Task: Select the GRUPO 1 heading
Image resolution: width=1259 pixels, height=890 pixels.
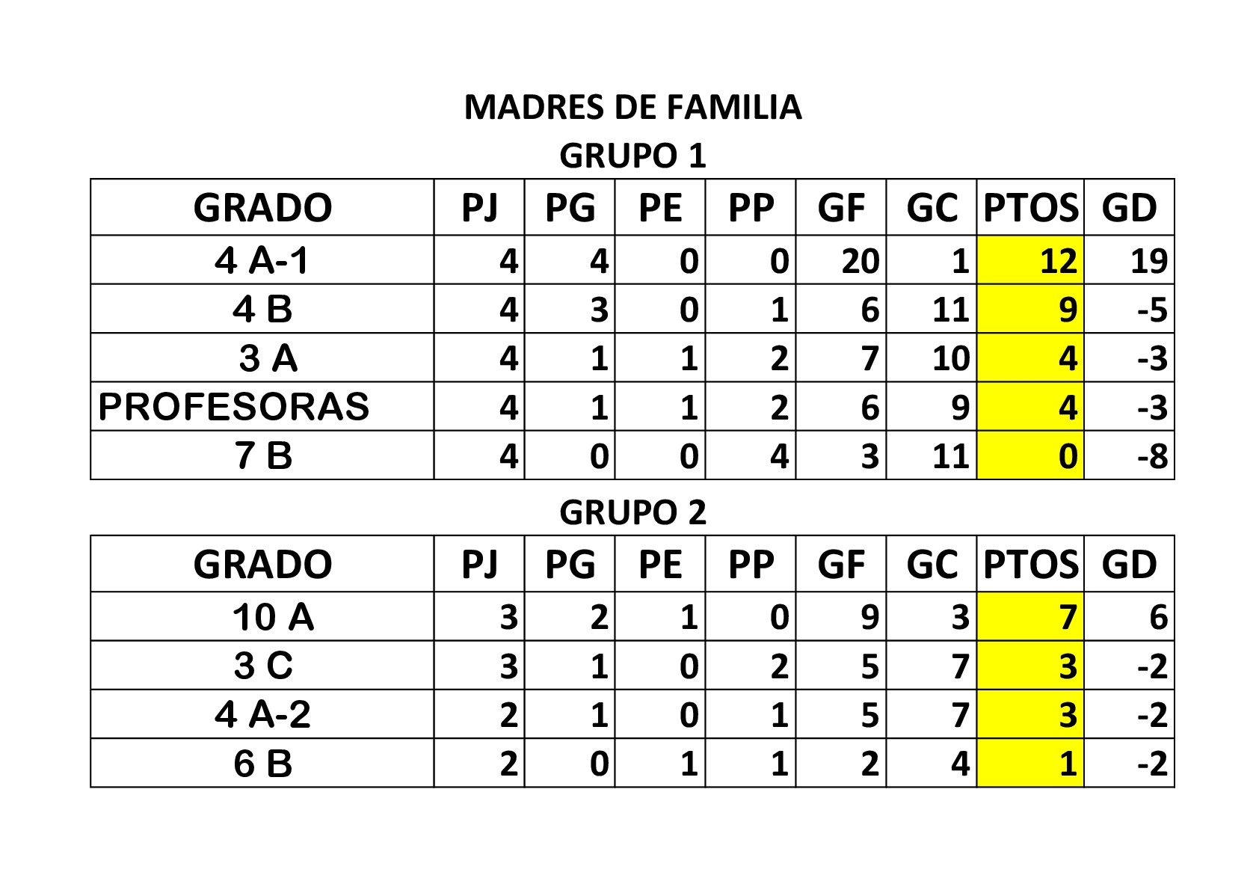Action: pos(632,156)
